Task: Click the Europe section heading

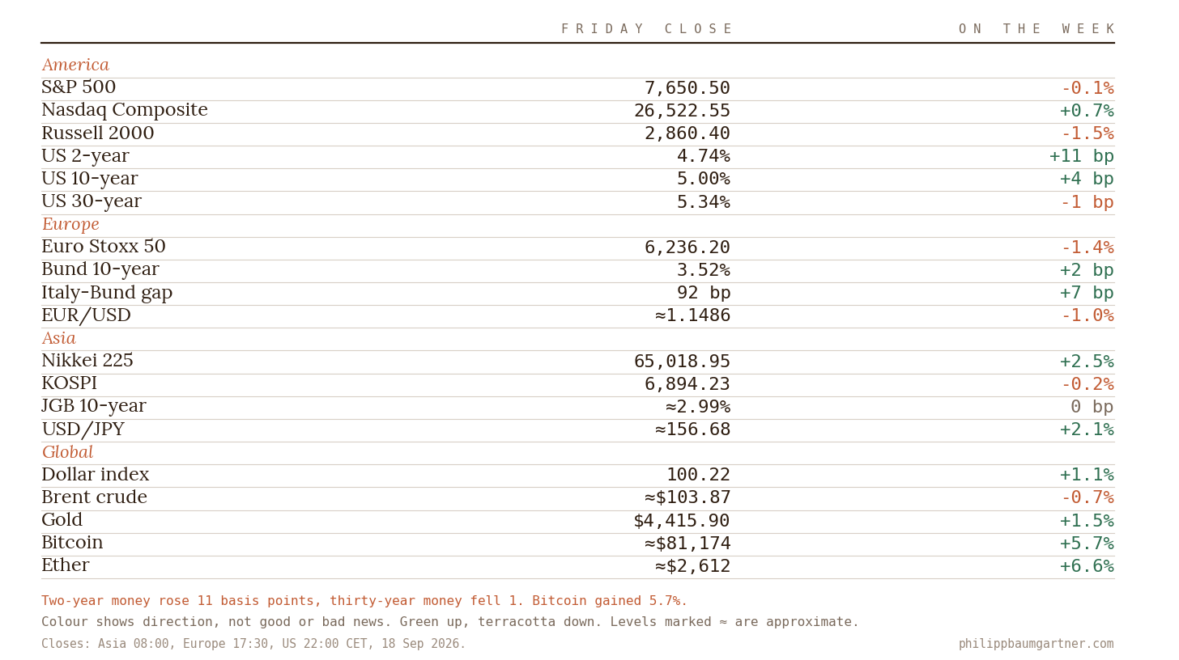Action: [70, 224]
